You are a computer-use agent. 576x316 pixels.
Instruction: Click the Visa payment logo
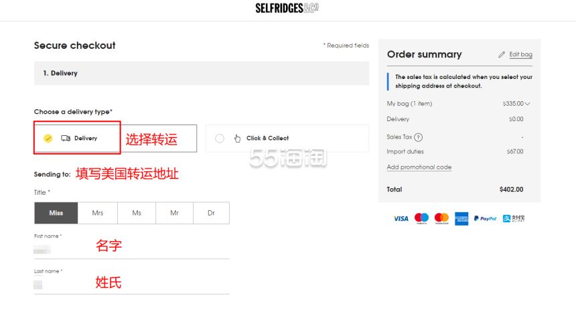pos(401,219)
